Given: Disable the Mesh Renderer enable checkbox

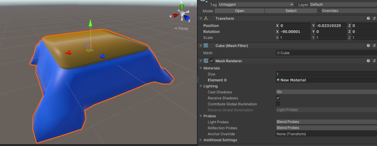Looking at the screenshot, I should [x=212, y=61].
